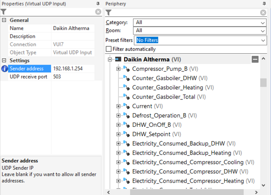Open the Preset filters dropdown

[263, 40]
